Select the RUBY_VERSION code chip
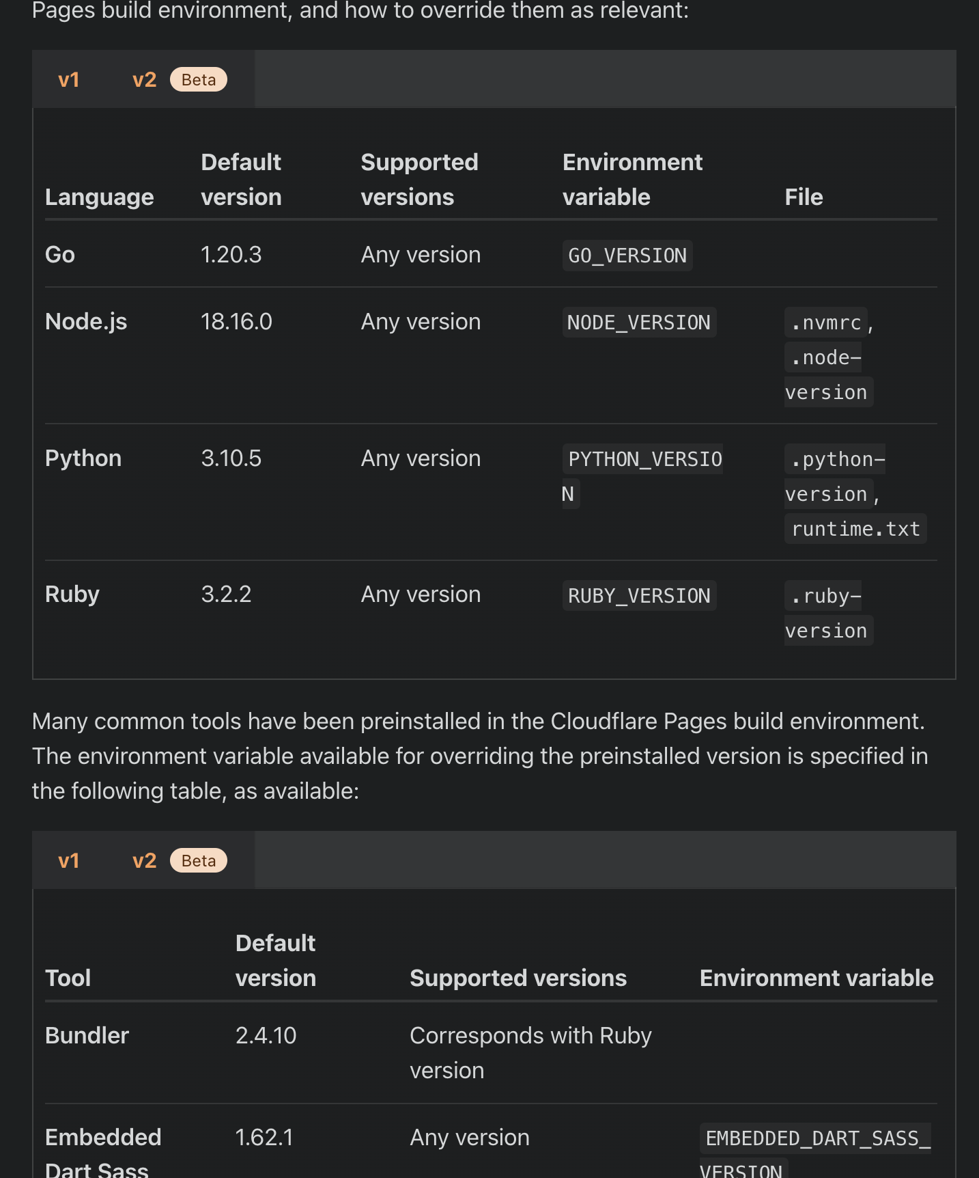Screen dimensions: 979x1178 [x=639, y=595]
